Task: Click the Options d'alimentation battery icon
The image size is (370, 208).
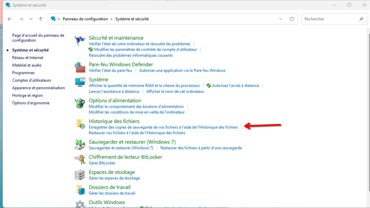Action: point(80,103)
